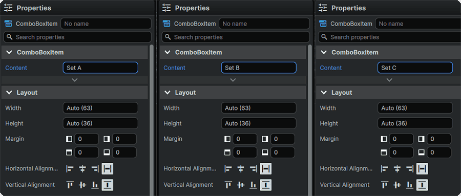Click the ComboBoxItem type icon in Set A panel

pyautogui.click(x=9, y=24)
